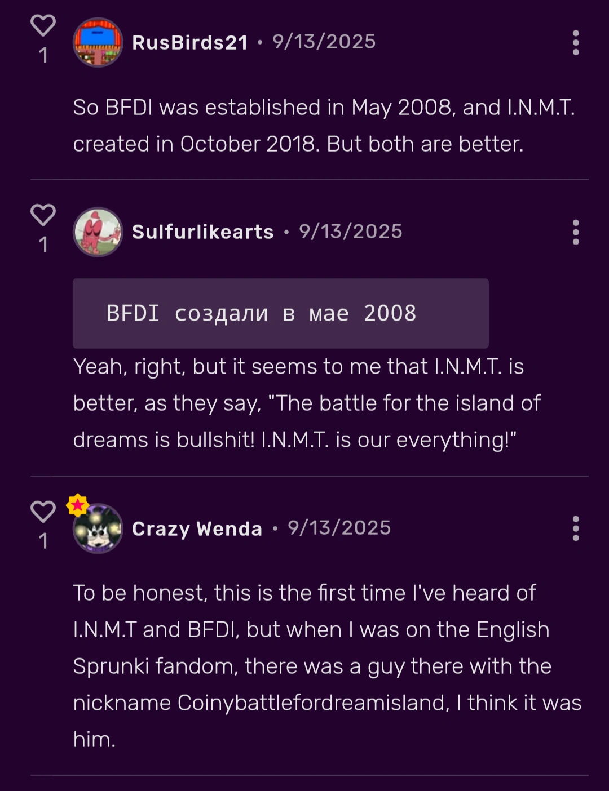The image size is (609, 791).
Task: Open Sulfurlikearts' profile avatar
Action: coord(98,232)
